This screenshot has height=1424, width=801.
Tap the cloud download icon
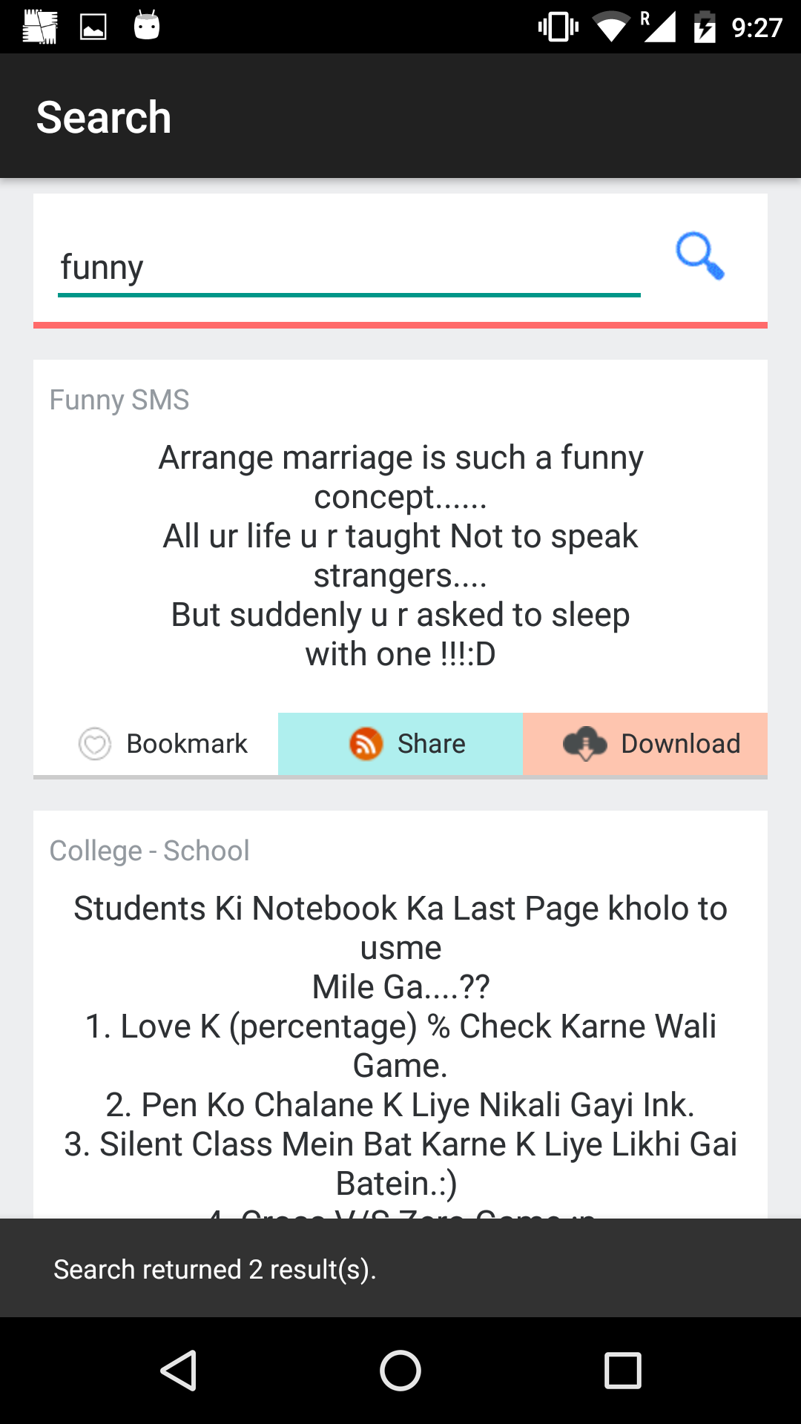(585, 744)
